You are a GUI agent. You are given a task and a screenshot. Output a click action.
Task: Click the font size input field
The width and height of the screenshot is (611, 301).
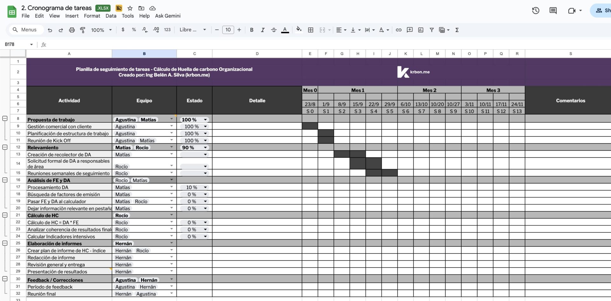[228, 30]
